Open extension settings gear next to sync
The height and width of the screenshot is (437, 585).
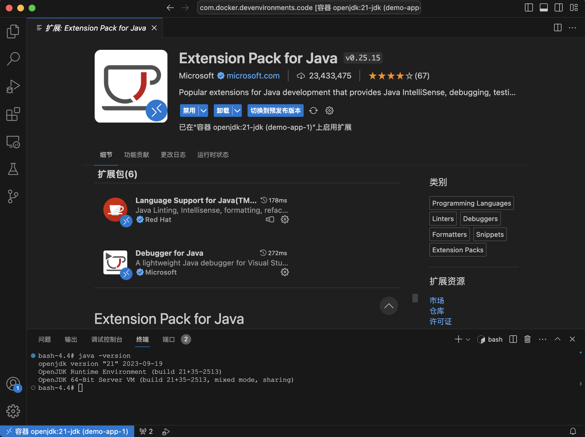(329, 111)
